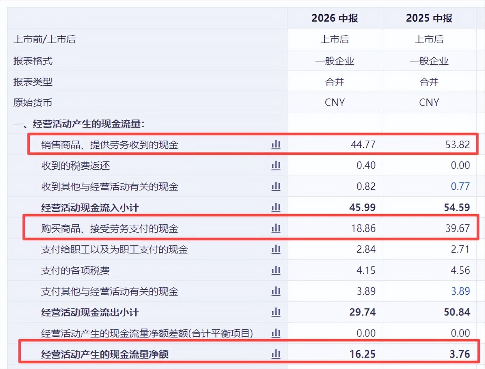485x369 pixels.
Task: Open chart icon for 现金流量净额差额(合计平衡项目)
Action: [276, 333]
